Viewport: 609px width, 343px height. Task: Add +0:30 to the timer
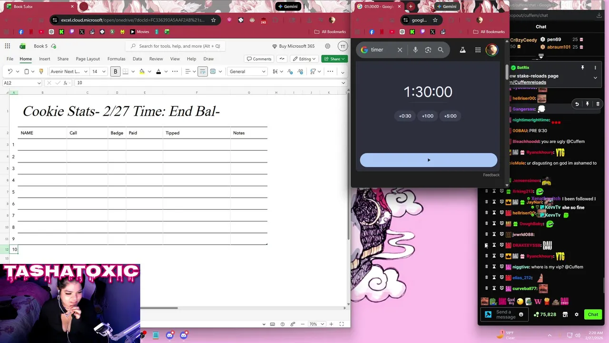(405, 116)
